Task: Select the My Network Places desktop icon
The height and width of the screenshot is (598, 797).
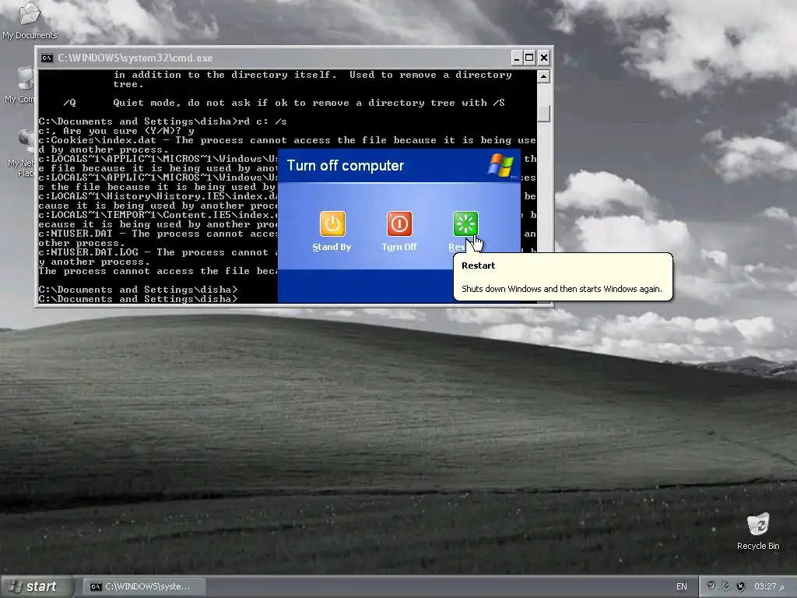Action: coord(23,153)
